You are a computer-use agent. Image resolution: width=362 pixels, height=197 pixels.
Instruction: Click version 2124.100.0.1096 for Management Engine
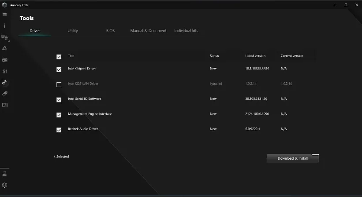[257, 114]
